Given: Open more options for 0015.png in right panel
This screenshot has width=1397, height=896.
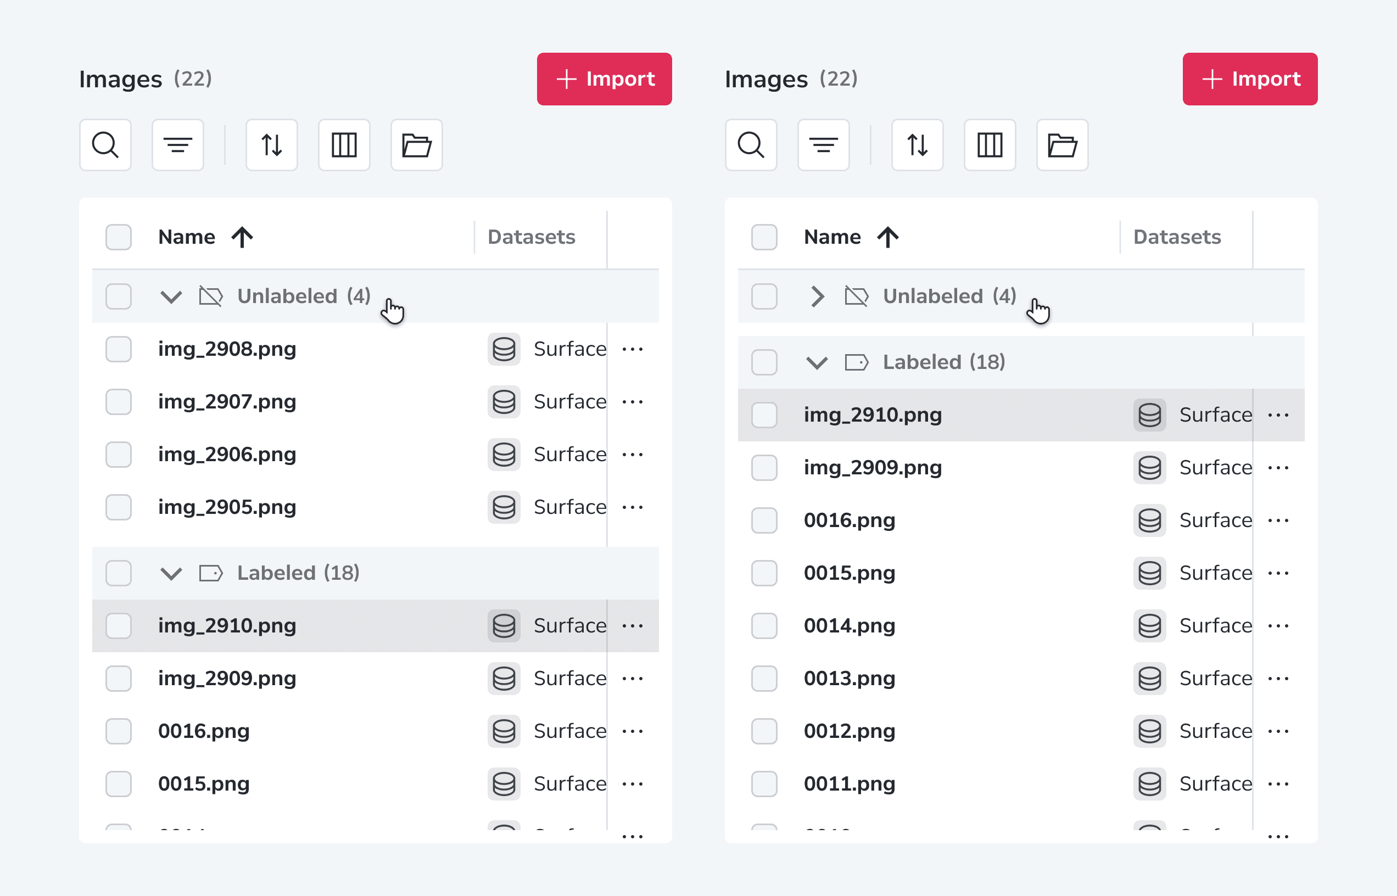Looking at the screenshot, I should (1278, 573).
